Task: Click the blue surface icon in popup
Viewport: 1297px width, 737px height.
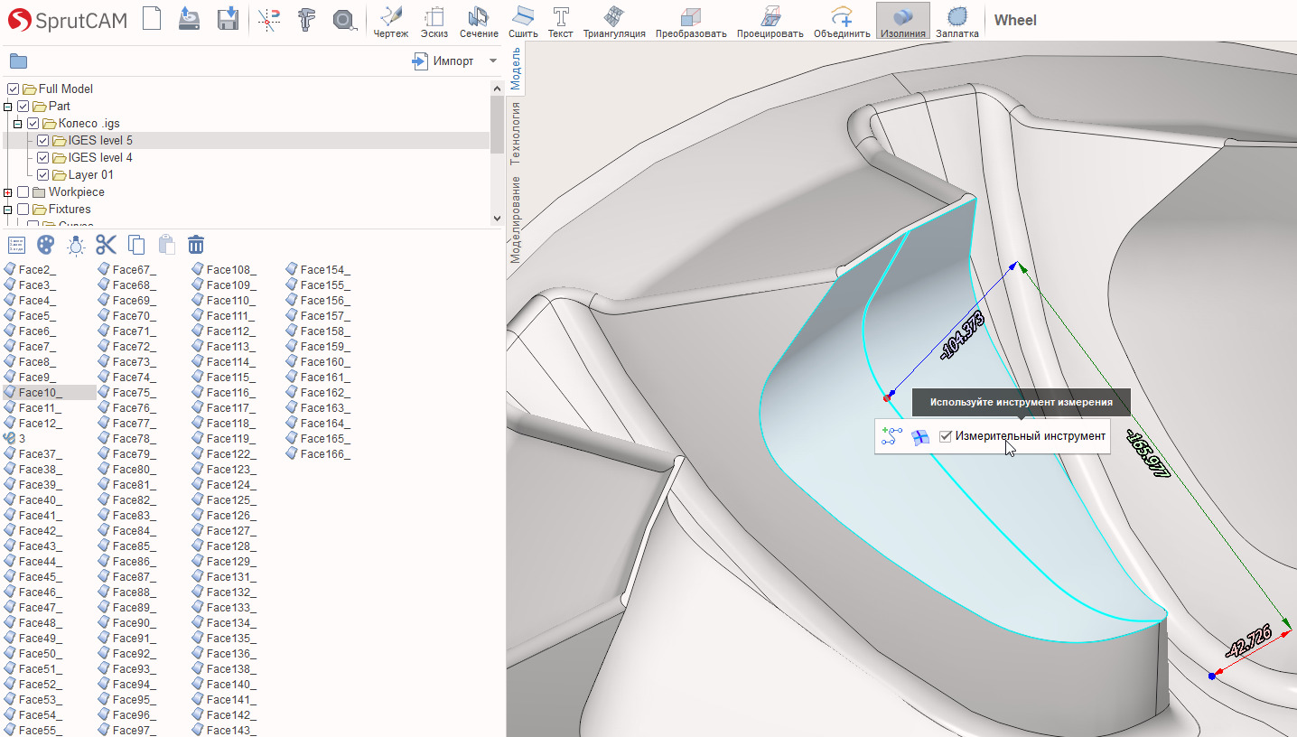Action: (920, 436)
